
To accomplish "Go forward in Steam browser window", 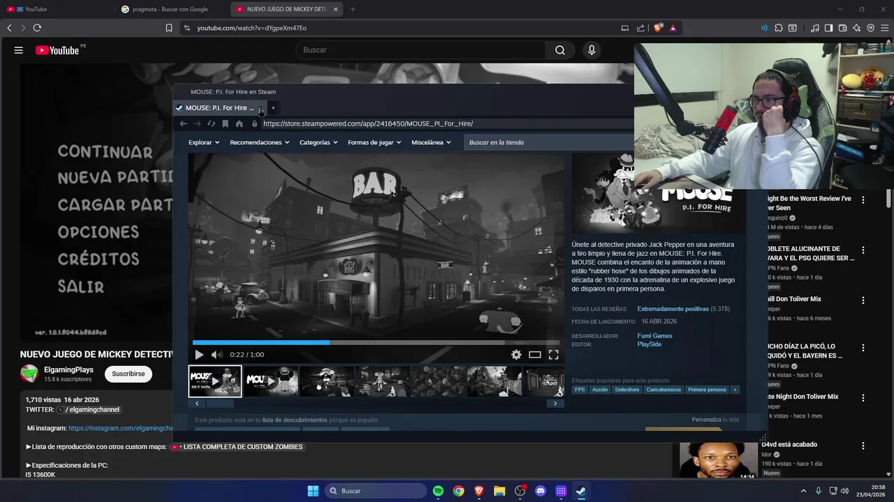I will [x=197, y=123].
